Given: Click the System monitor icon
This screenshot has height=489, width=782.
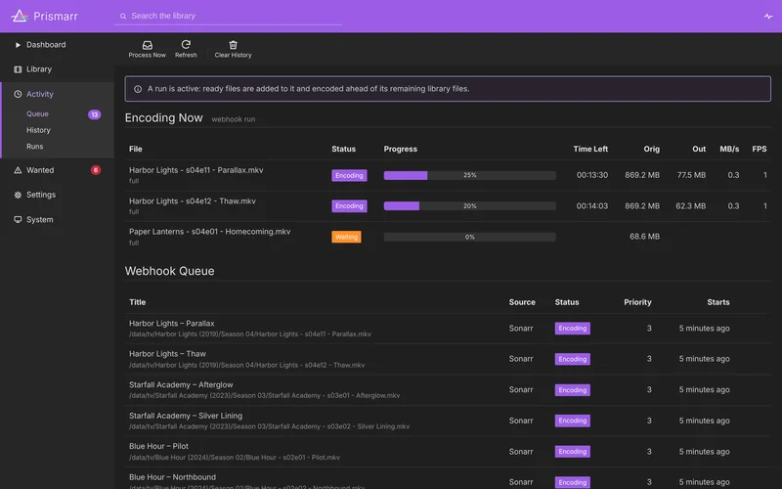Looking at the screenshot, I should (x=18, y=219).
